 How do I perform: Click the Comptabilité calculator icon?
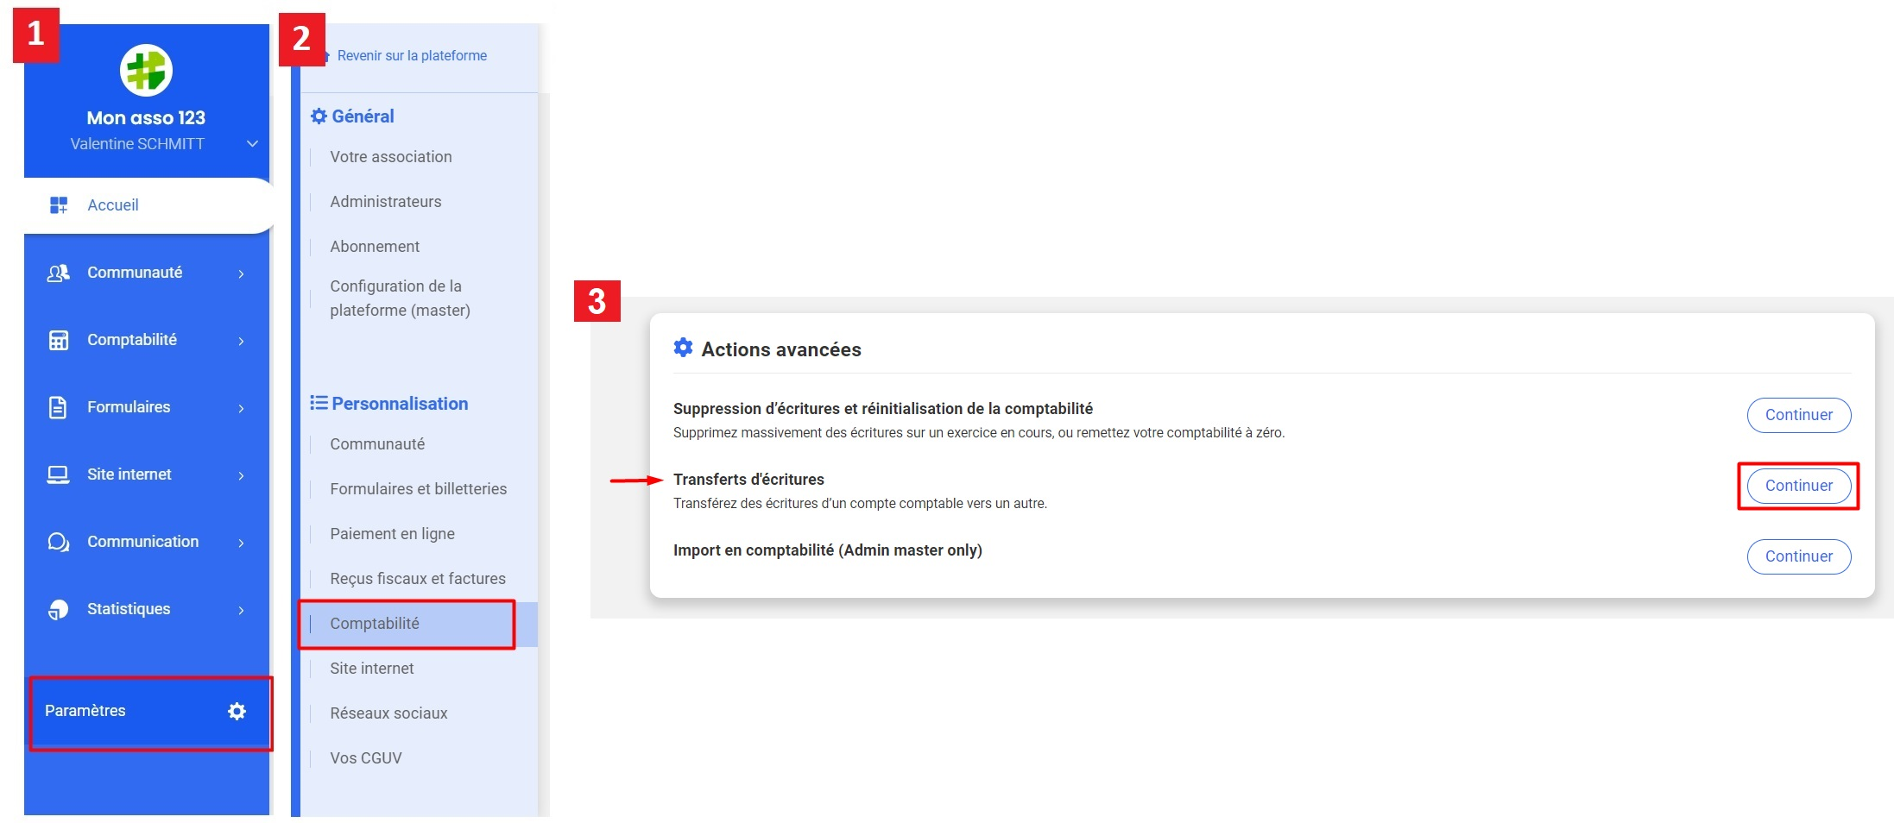pos(58,340)
